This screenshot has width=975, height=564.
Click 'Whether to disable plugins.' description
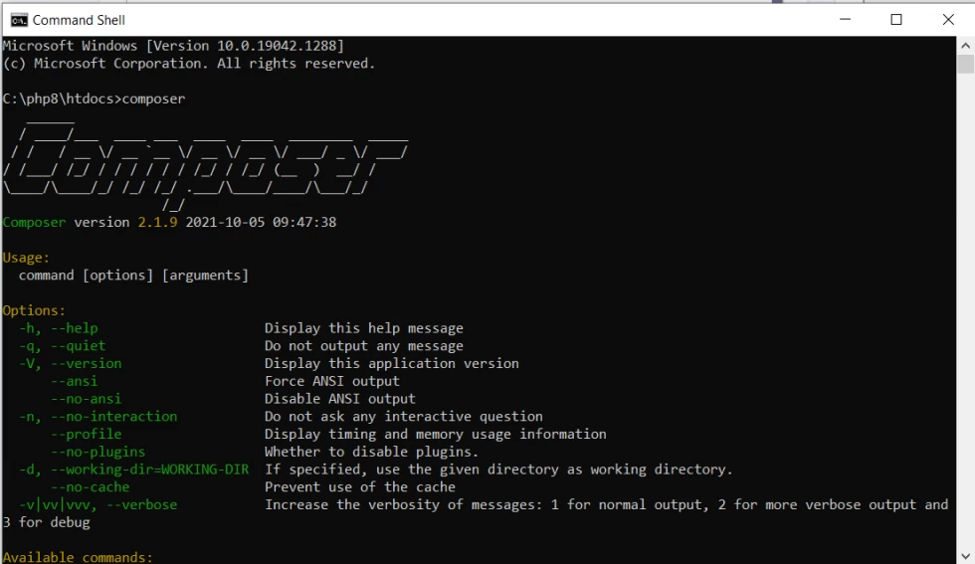pos(372,452)
